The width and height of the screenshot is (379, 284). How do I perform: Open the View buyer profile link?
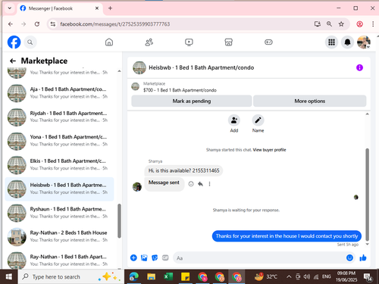click(x=269, y=150)
